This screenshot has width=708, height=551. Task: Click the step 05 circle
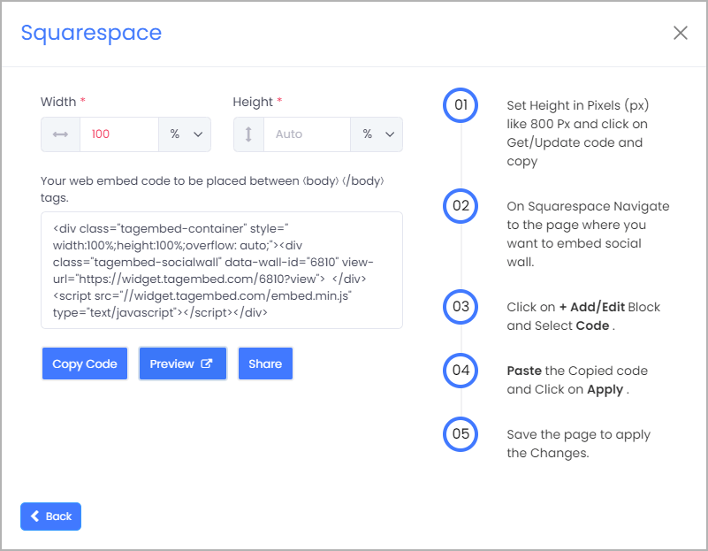point(461,434)
